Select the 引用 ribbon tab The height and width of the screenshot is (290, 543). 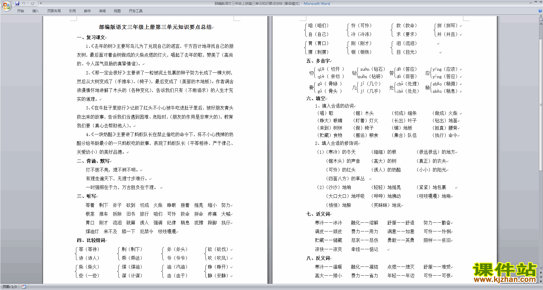point(72,11)
